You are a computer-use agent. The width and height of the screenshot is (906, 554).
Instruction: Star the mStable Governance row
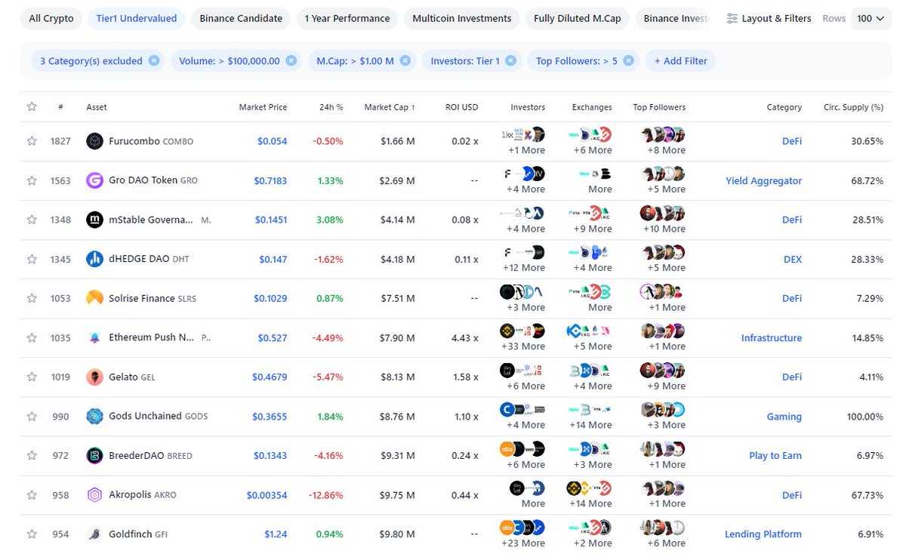[x=32, y=220]
